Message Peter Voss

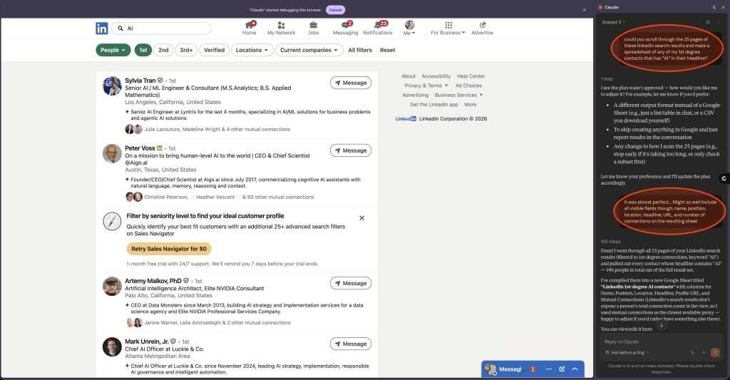pyautogui.click(x=351, y=150)
